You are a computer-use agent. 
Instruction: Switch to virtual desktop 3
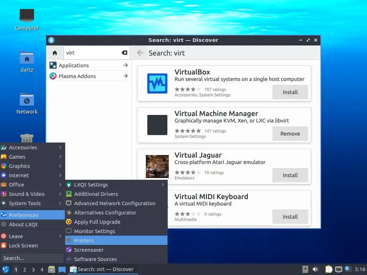(x=33, y=270)
